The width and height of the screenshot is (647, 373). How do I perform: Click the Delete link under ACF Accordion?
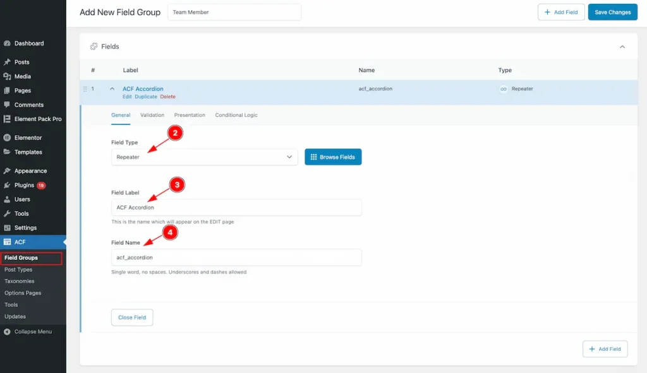point(167,97)
